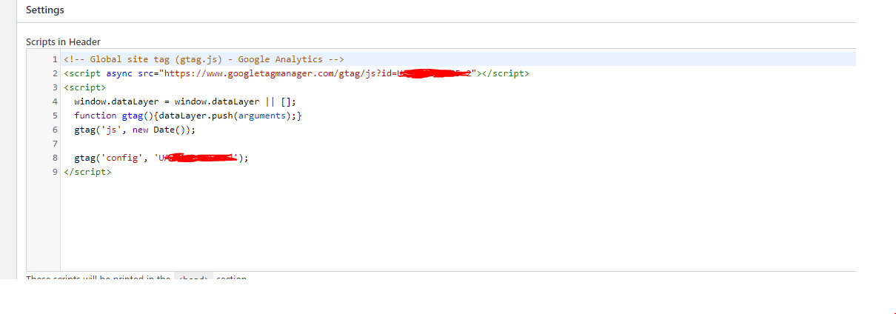
Task: Click line number 8 in the gutter
Action: (56, 158)
